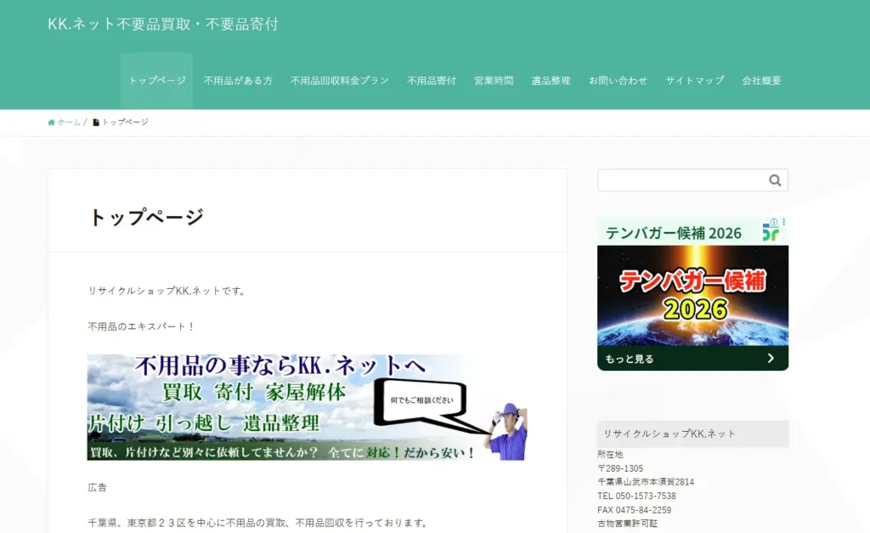
Task: Open the 営業時間 page from menu
Action: point(494,81)
